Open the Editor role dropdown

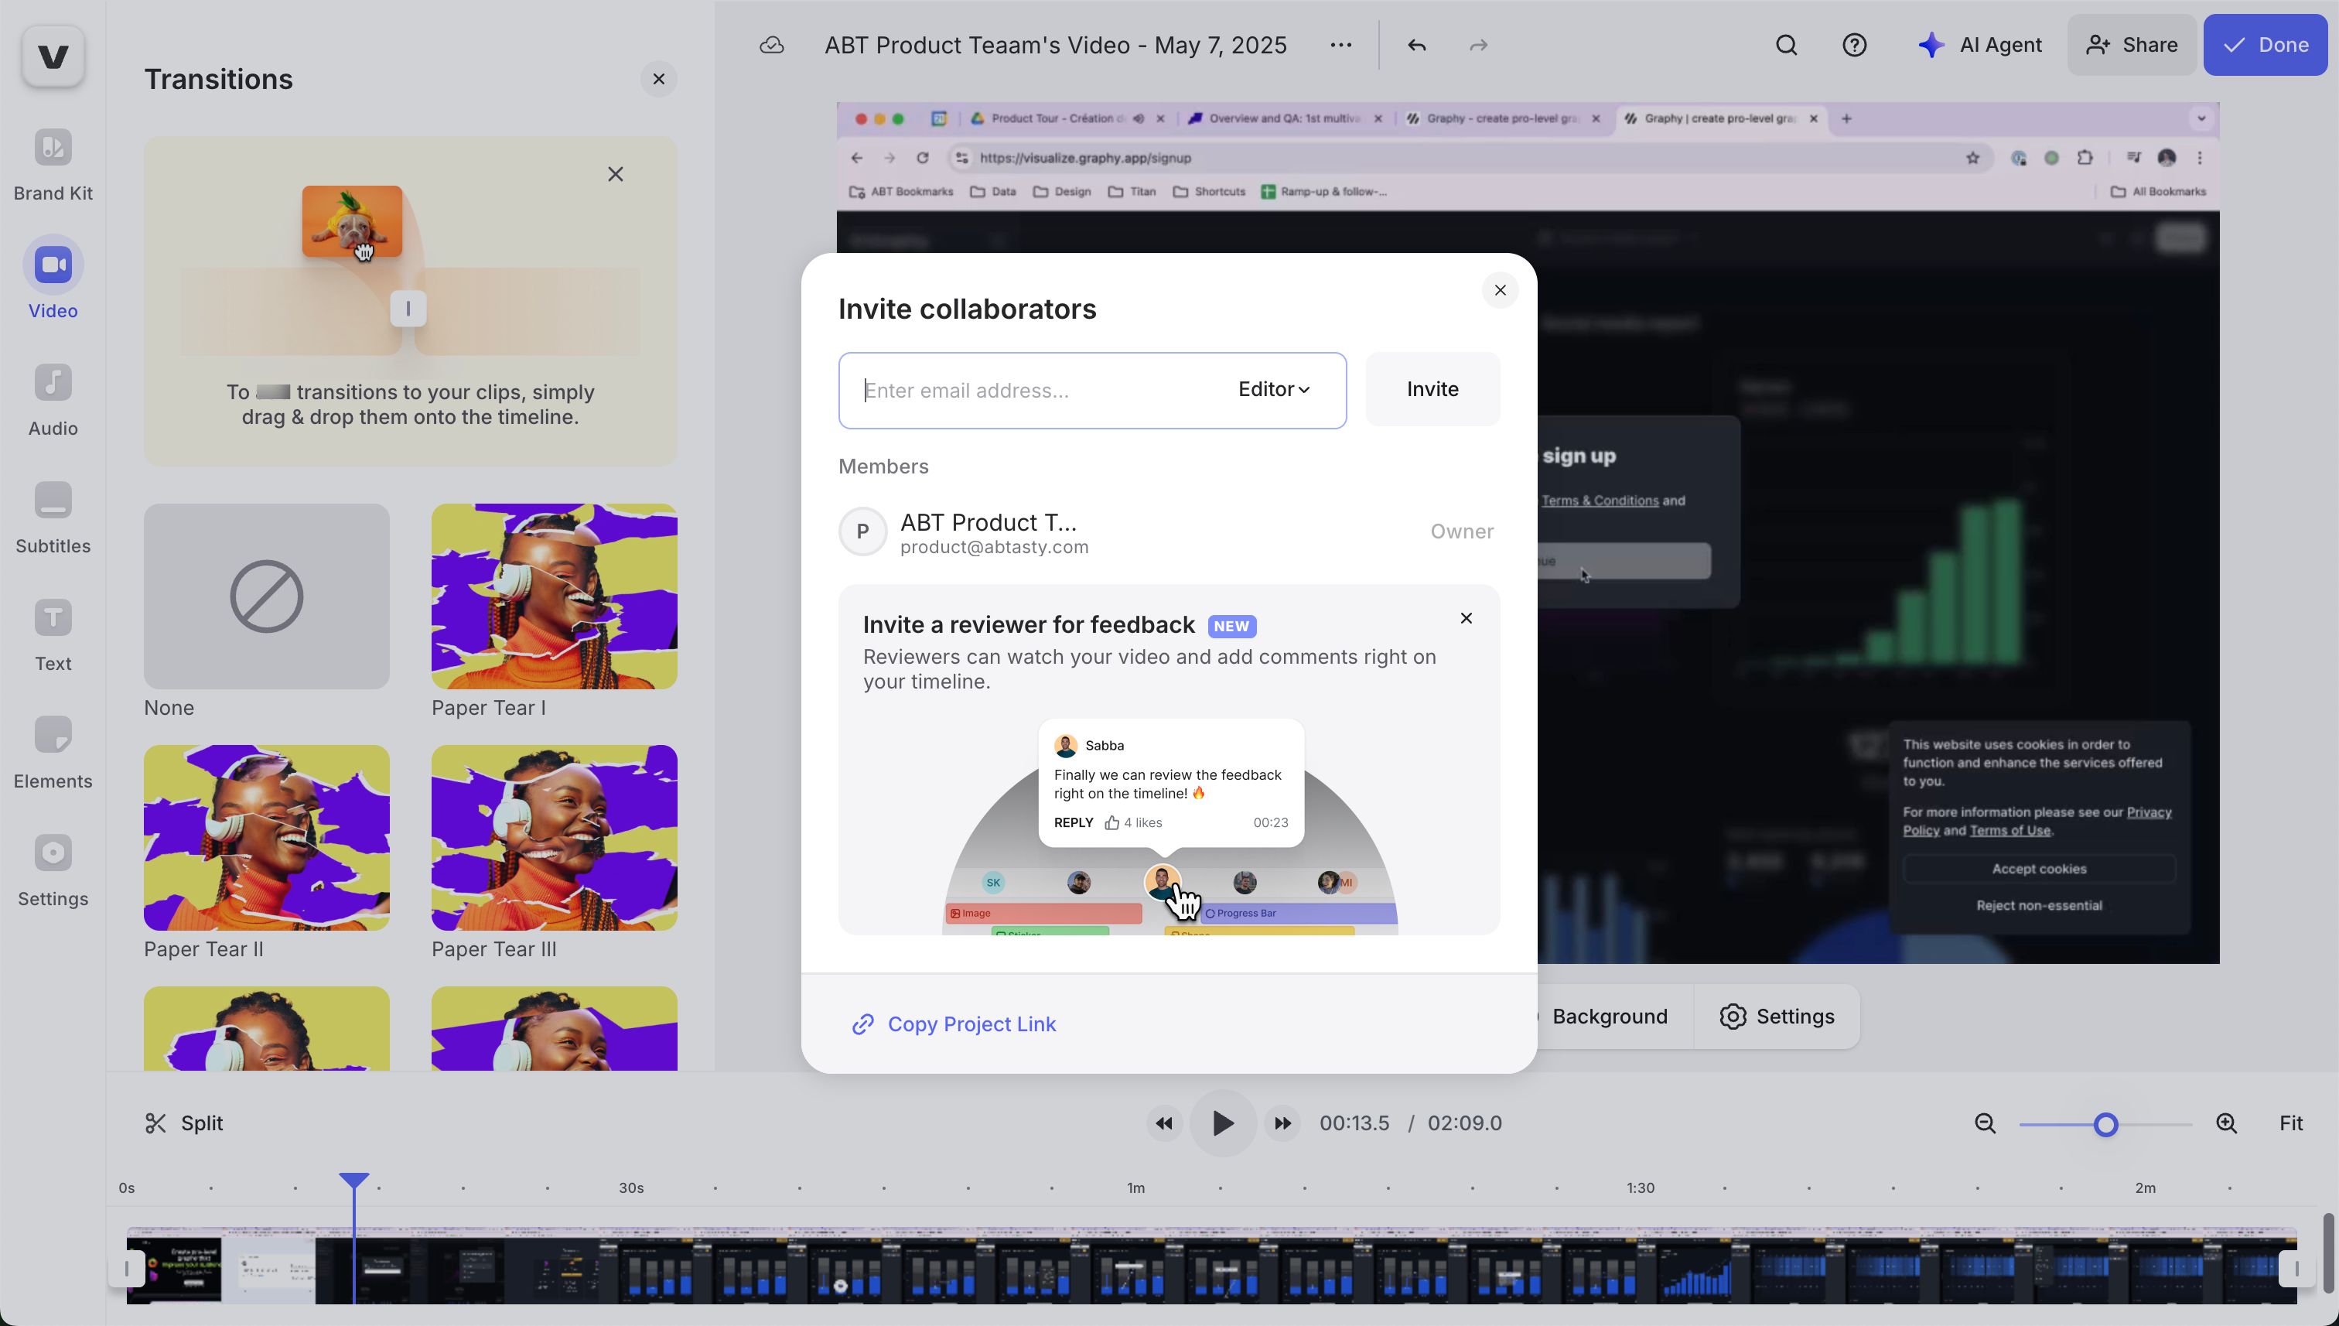tap(1274, 389)
